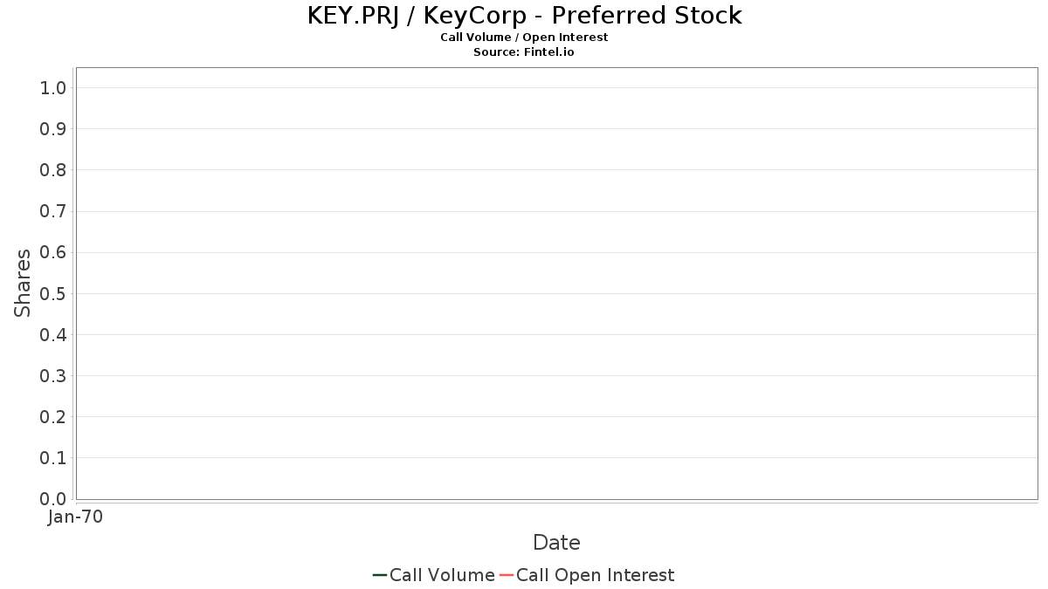The width and height of the screenshot is (1048, 589).
Task: Click the Jan-70 date axis label
Action: 75,517
